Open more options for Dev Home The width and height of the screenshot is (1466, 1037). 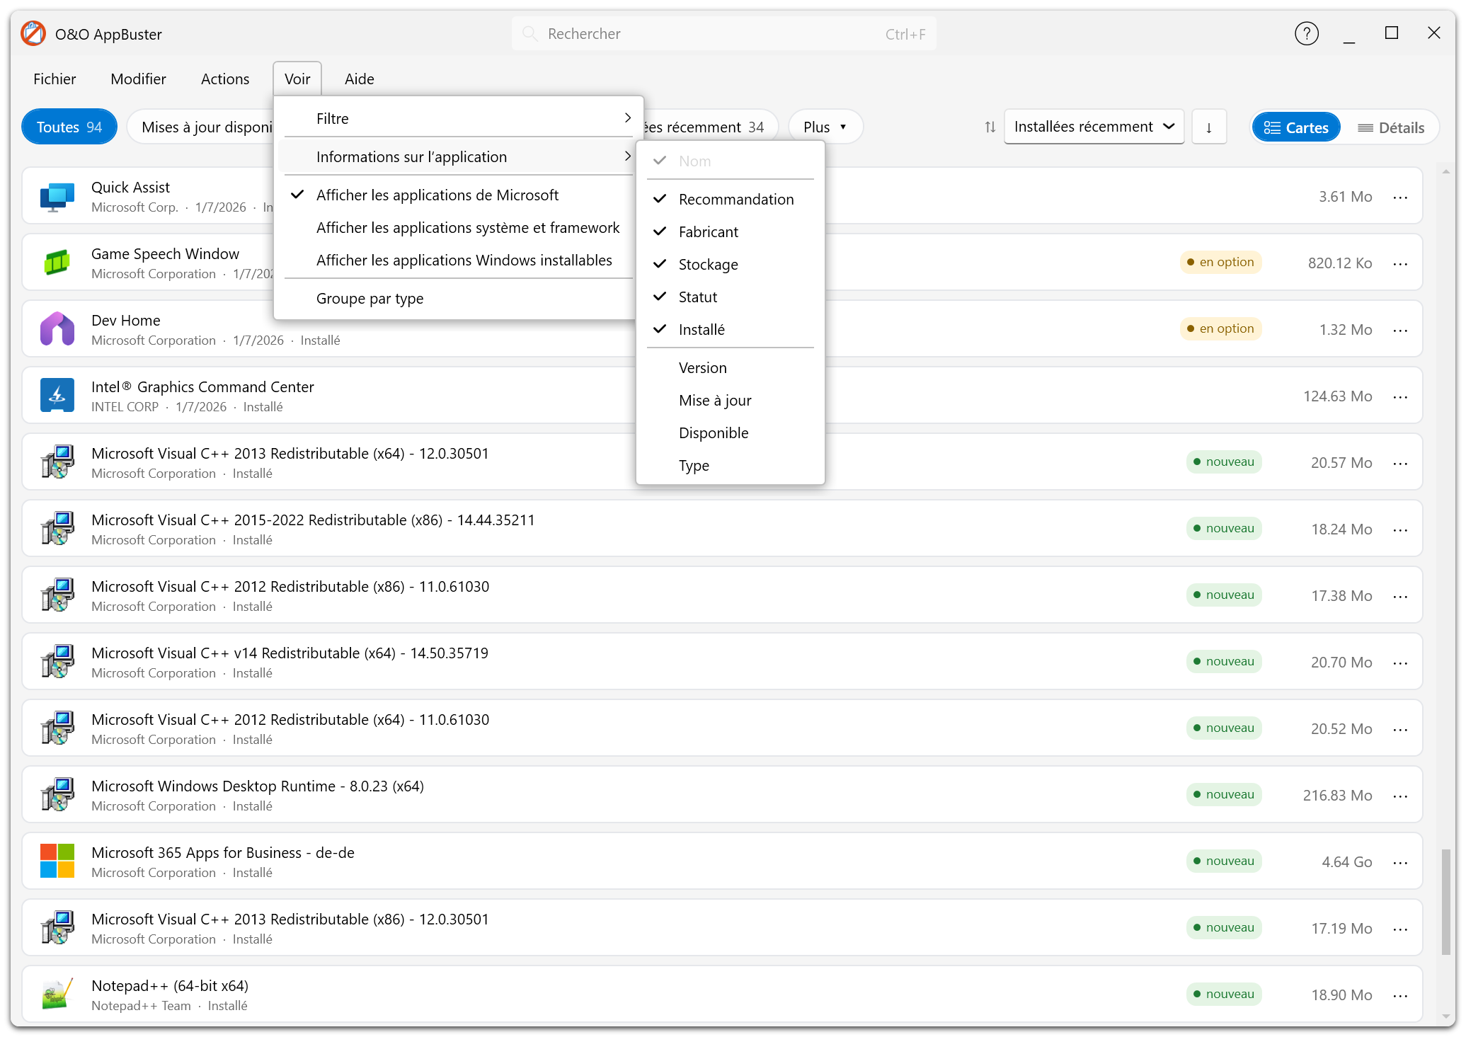(x=1399, y=331)
